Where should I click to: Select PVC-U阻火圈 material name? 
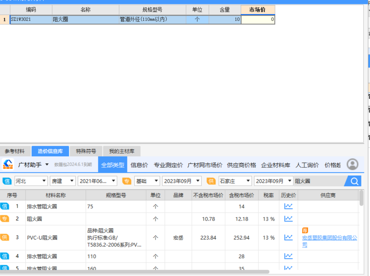pyautogui.click(x=42, y=238)
